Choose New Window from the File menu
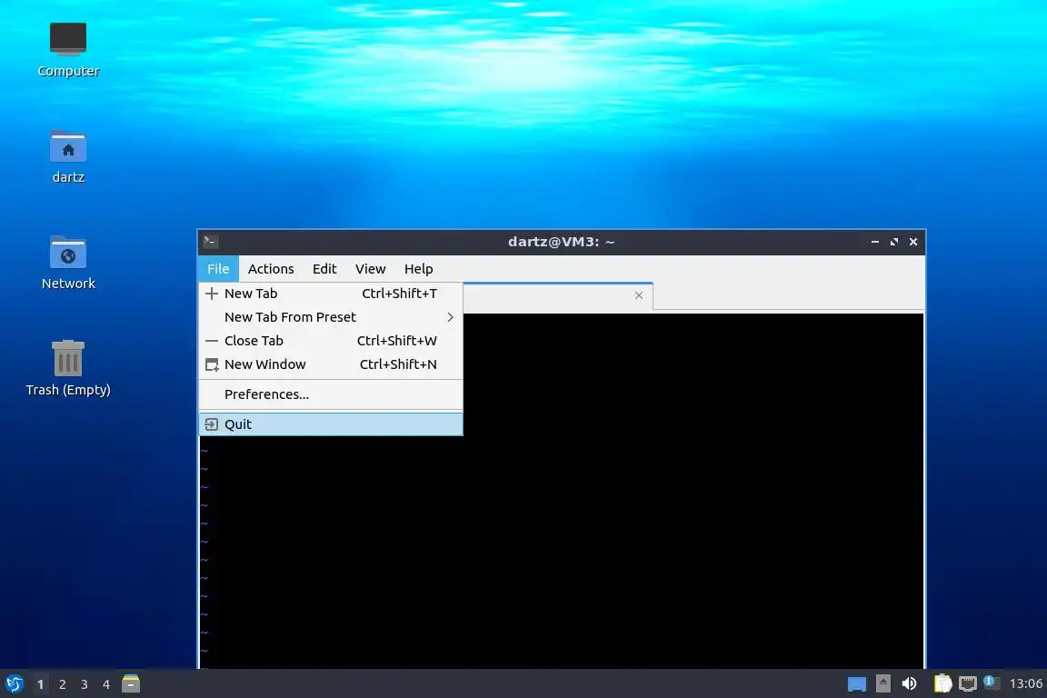1047x698 pixels. tap(331, 364)
